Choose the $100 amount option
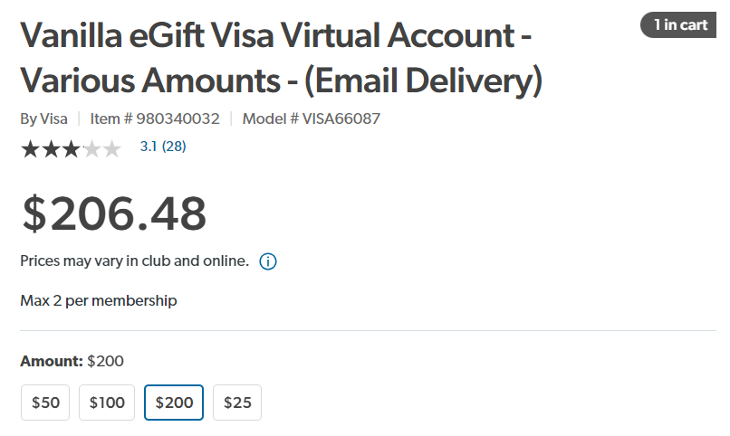 (x=107, y=403)
